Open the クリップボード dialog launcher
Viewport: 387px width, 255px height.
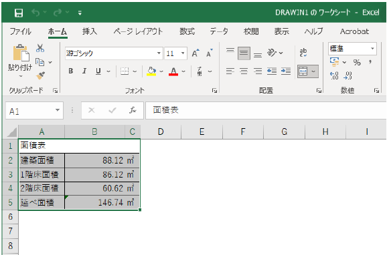(x=56, y=91)
